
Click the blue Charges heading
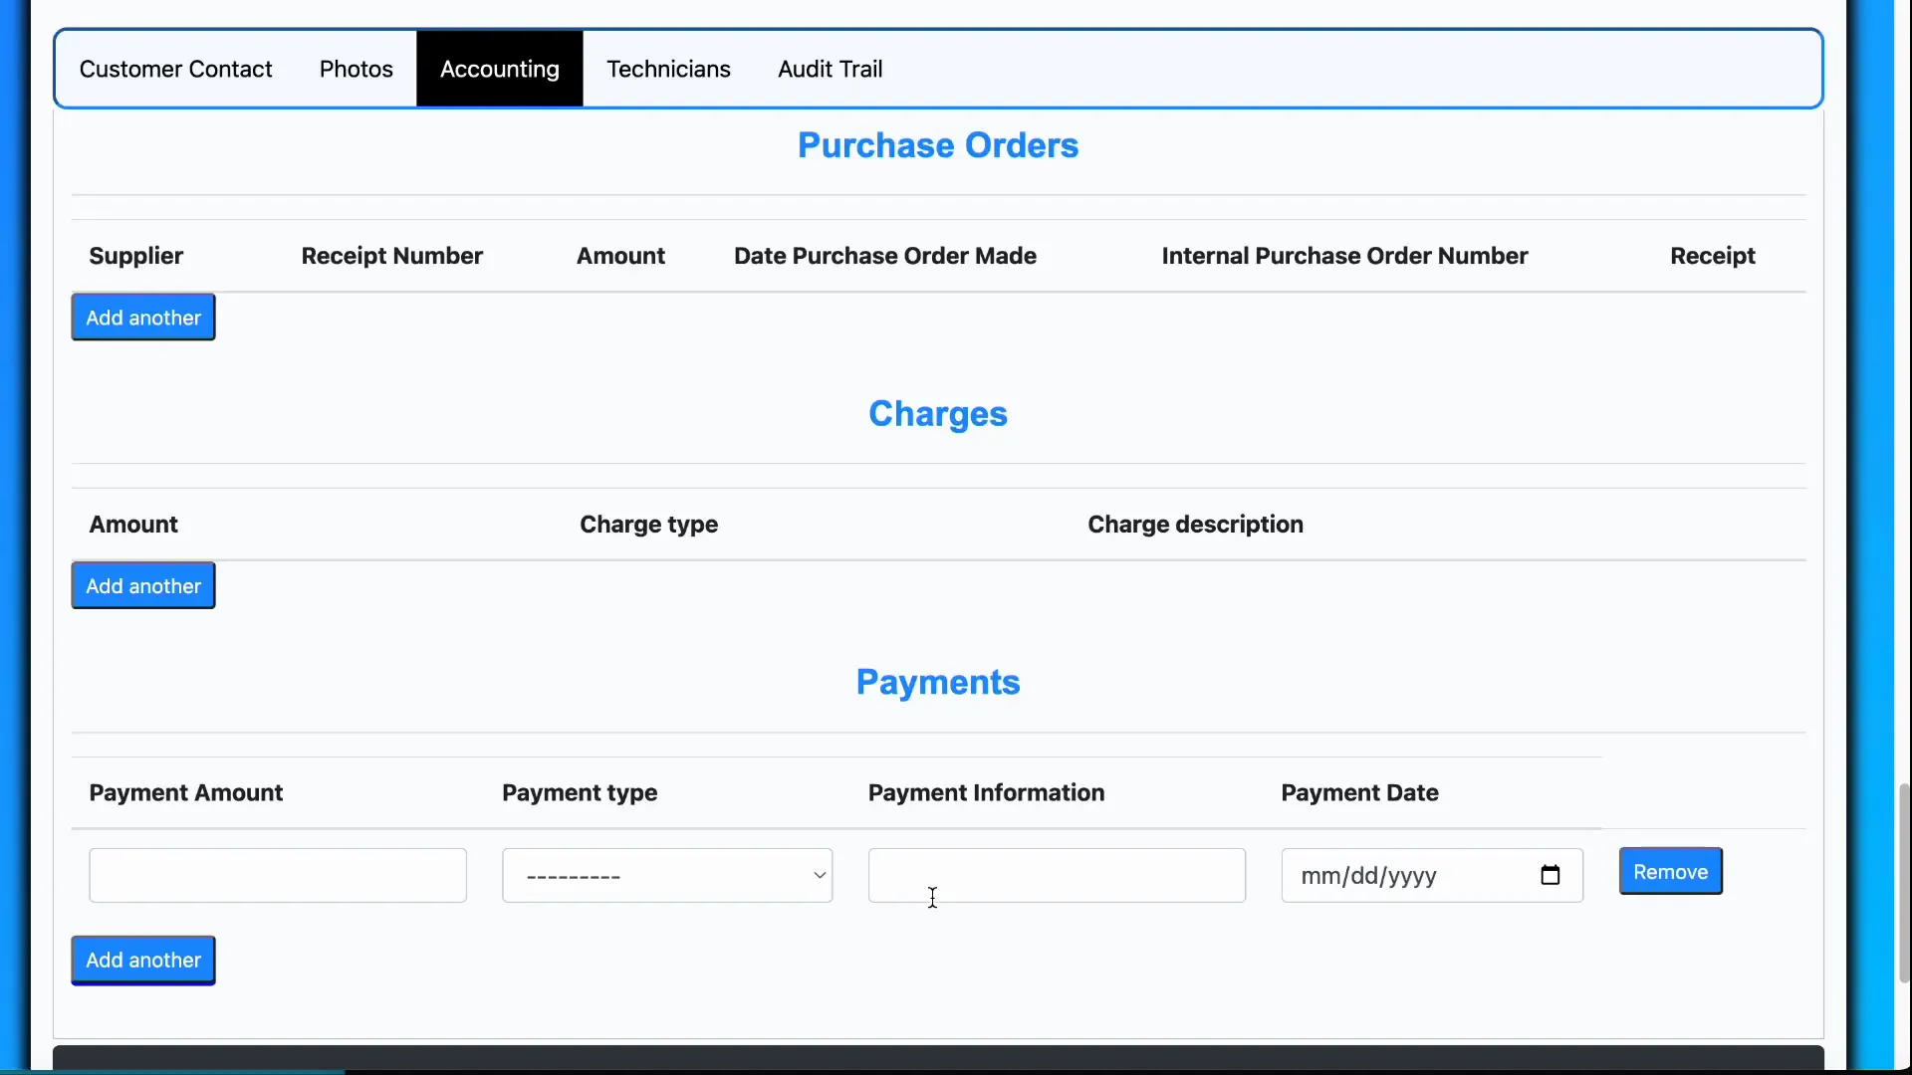point(937,413)
